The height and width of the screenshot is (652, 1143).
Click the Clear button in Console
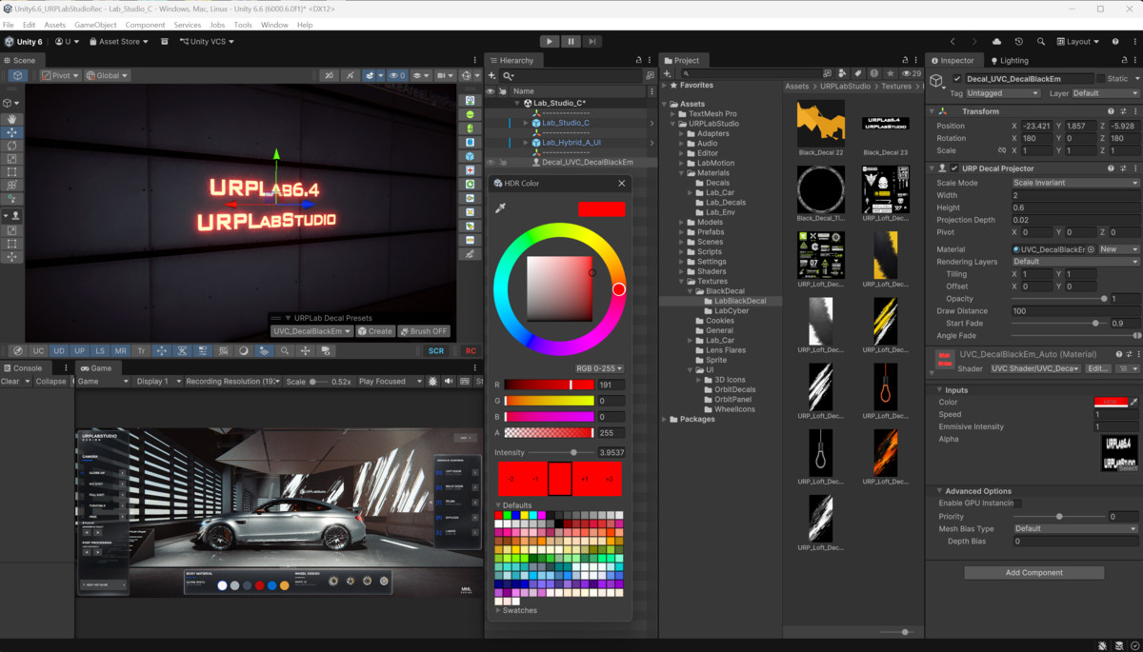(x=10, y=382)
